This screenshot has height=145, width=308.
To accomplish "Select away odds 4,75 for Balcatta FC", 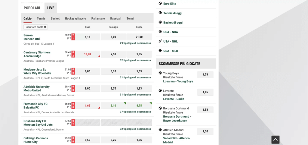I will [139, 106].
